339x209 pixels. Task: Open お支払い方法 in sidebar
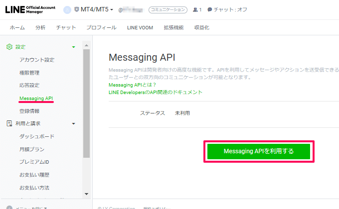34,188
